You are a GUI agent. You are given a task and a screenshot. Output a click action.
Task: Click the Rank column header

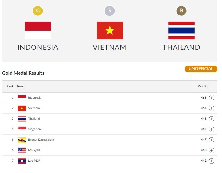pos(10,86)
